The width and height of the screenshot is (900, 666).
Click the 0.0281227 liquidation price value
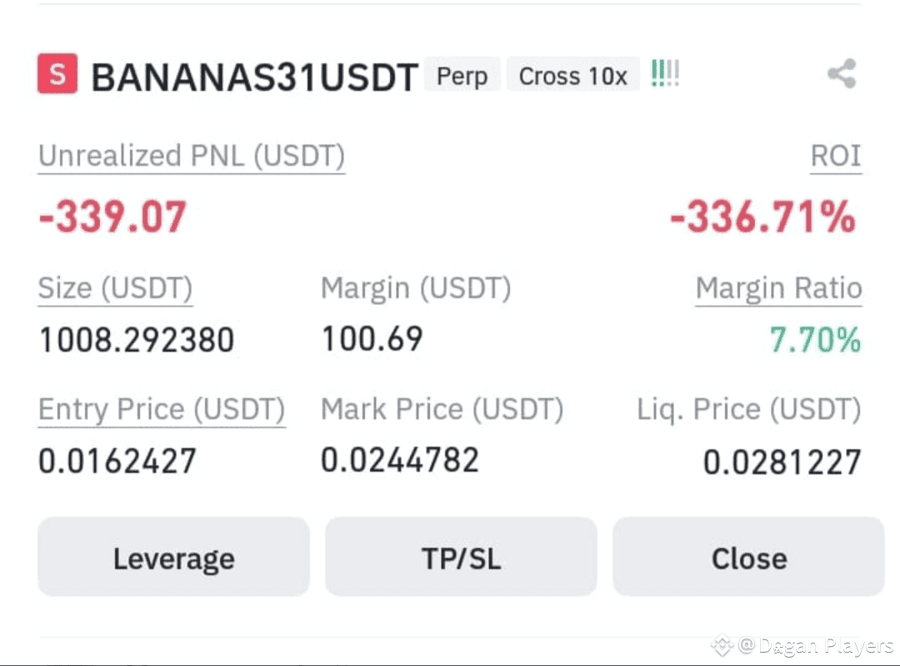pyautogui.click(x=782, y=462)
